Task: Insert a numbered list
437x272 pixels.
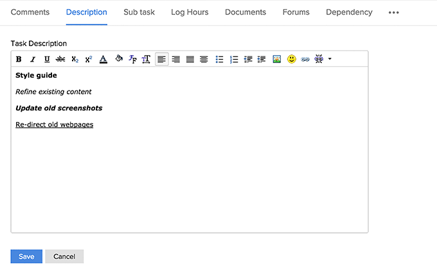Action: tap(234, 59)
